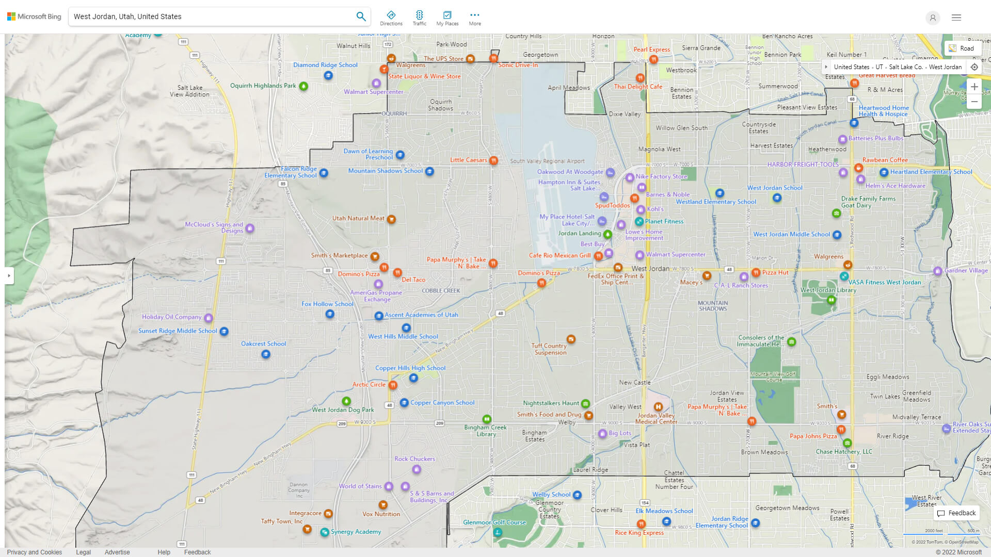Open the More options menu

click(x=474, y=17)
